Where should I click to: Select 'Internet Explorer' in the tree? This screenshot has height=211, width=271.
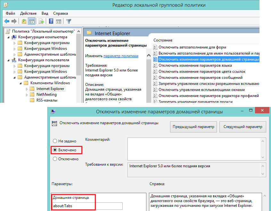pos(50,89)
